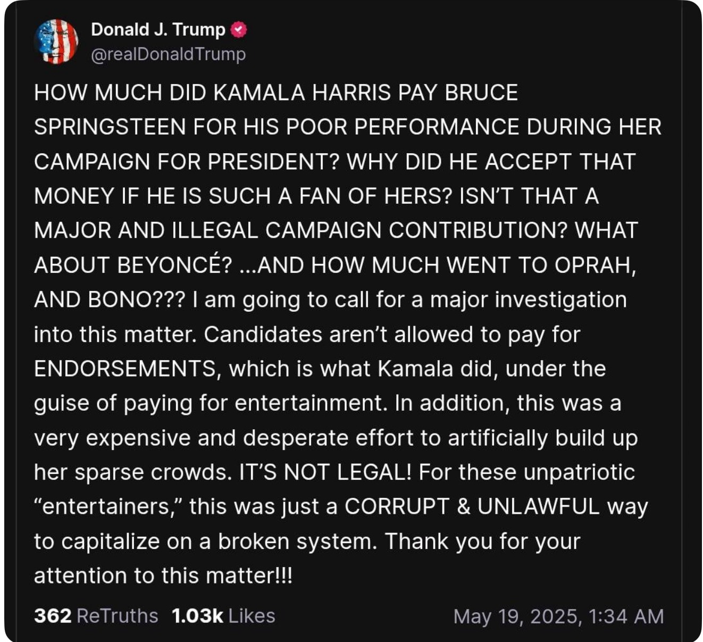This screenshot has width=703, height=642.
Task: Click the bold 362 count number
Action: point(53,615)
